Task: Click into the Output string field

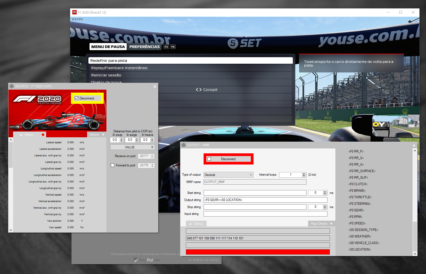Action: [265, 200]
